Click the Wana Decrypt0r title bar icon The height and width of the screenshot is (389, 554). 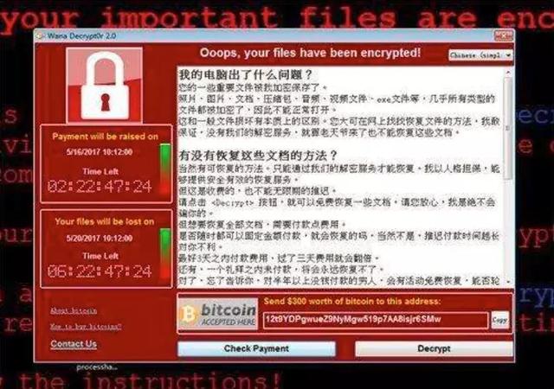40,36
